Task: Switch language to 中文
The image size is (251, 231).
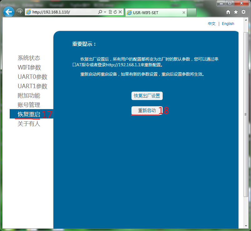Action: click(212, 24)
